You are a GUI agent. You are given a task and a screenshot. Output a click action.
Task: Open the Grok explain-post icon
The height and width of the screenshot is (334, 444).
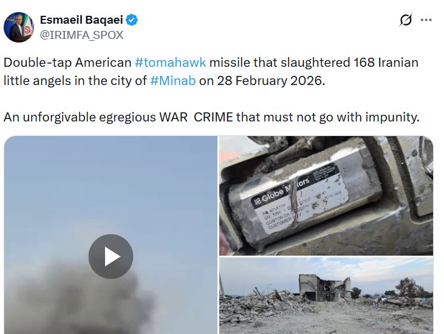click(x=406, y=20)
